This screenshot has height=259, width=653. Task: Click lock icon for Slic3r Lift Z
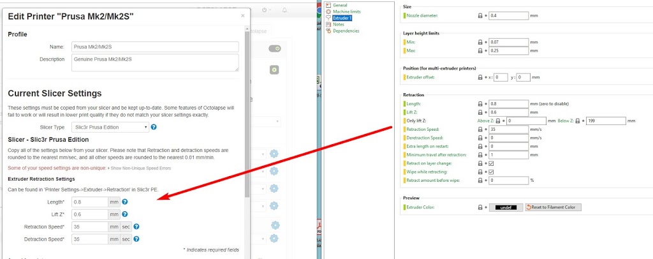coord(480,112)
